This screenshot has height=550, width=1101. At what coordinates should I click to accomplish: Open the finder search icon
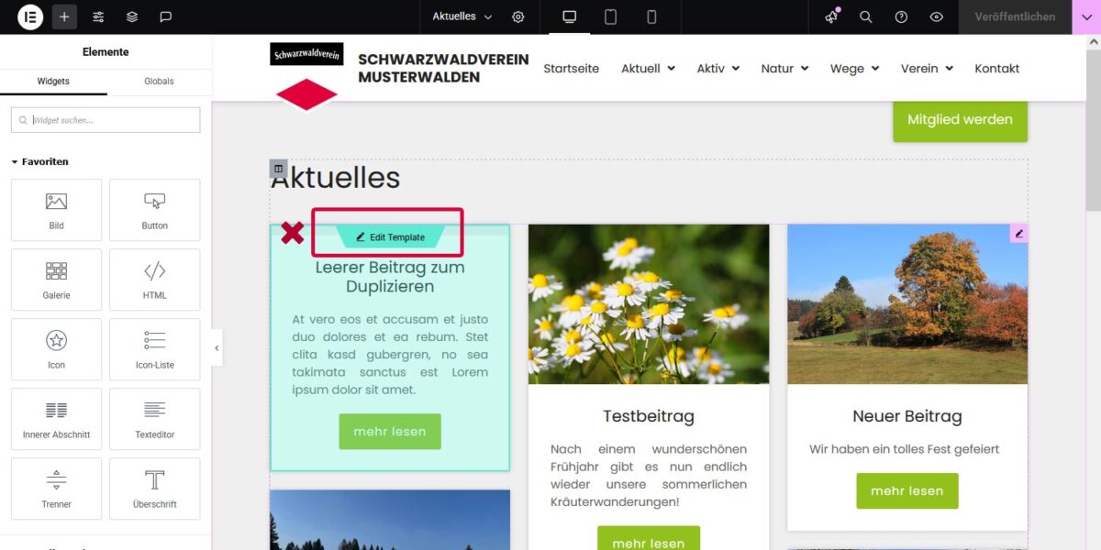pyautogui.click(x=866, y=16)
